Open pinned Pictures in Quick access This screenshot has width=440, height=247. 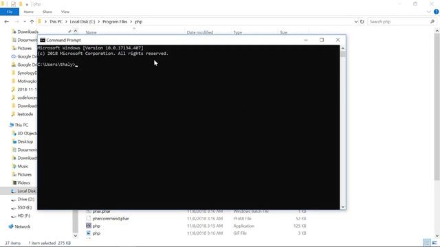click(25, 48)
